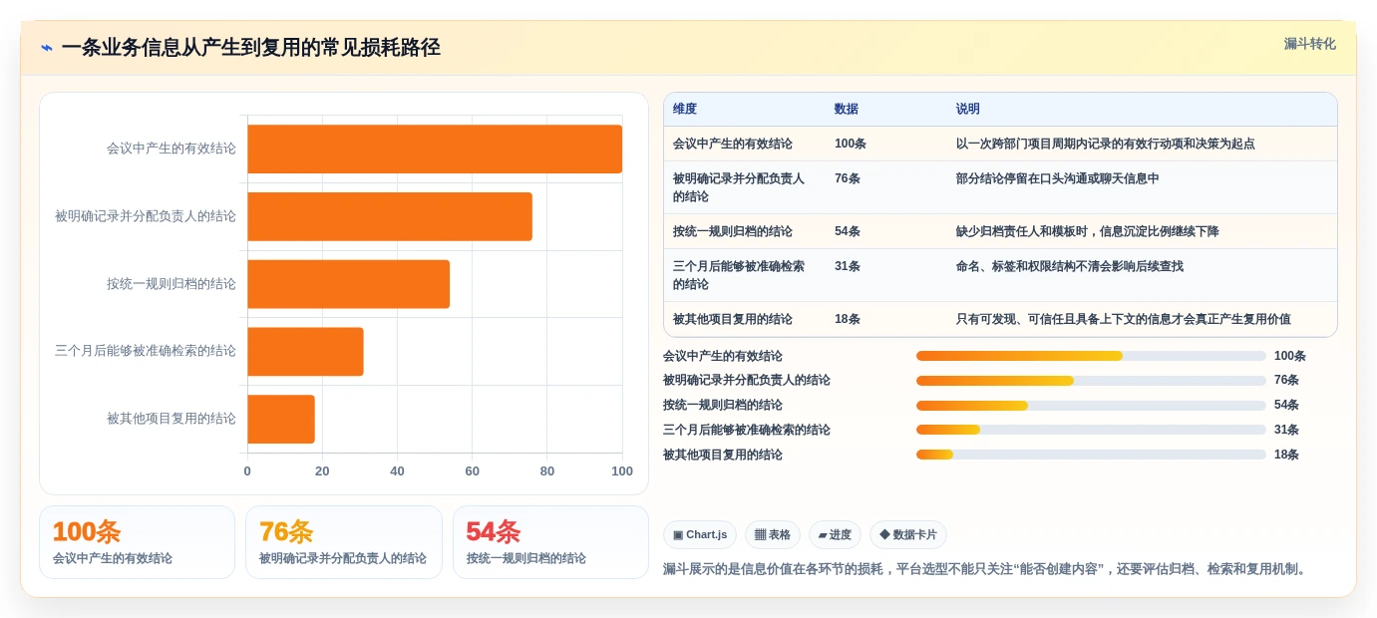Click chart bar for 按统一规则归档的结论
This screenshot has width=1377, height=618.
click(x=349, y=284)
